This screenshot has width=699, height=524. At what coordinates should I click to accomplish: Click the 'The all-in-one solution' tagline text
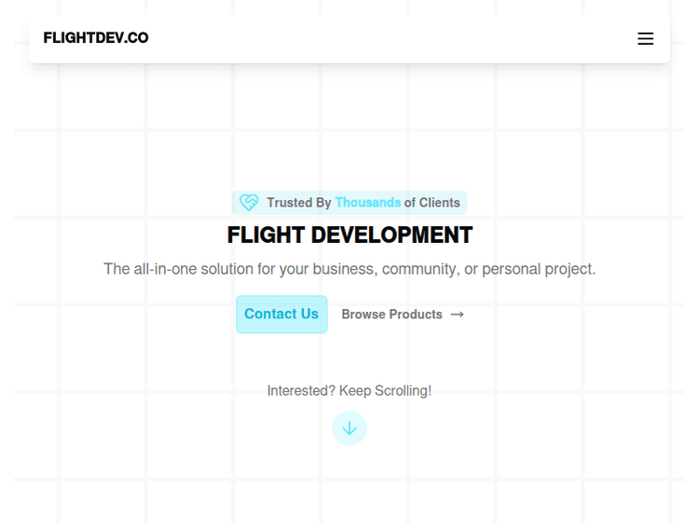[x=349, y=269]
